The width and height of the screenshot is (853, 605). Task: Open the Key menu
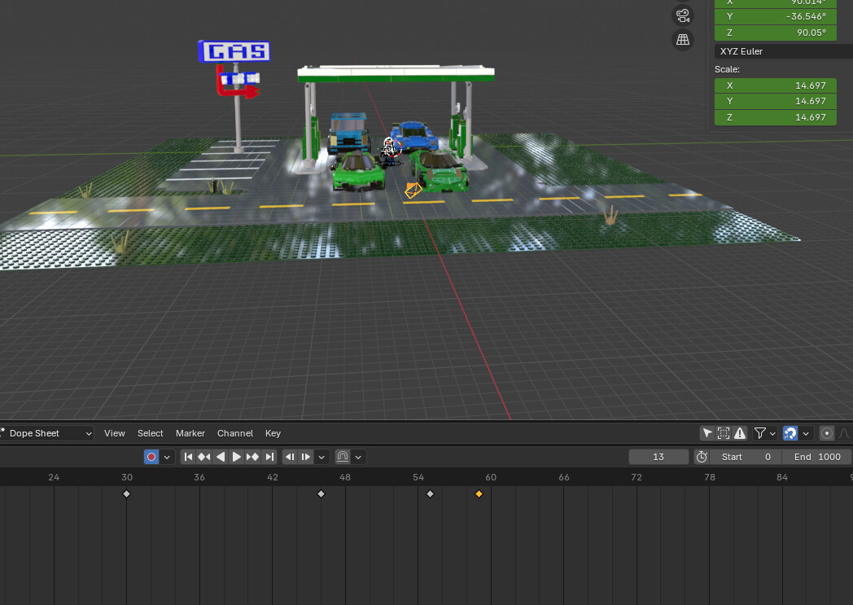point(273,434)
